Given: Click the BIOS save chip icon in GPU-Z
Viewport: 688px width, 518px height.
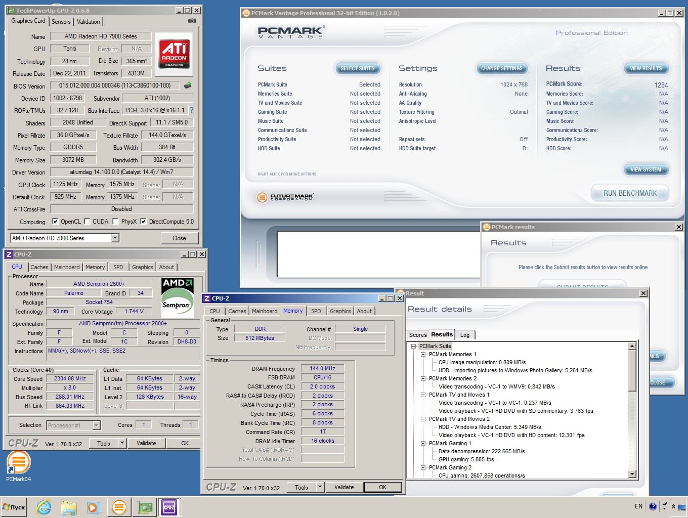Looking at the screenshot, I should [x=188, y=85].
